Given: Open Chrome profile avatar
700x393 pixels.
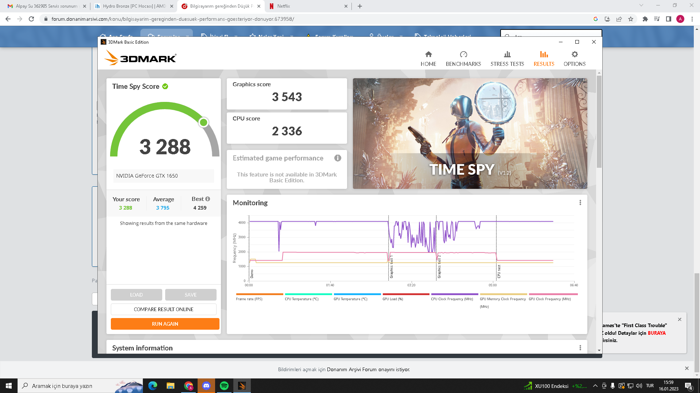Looking at the screenshot, I should coord(680,19).
